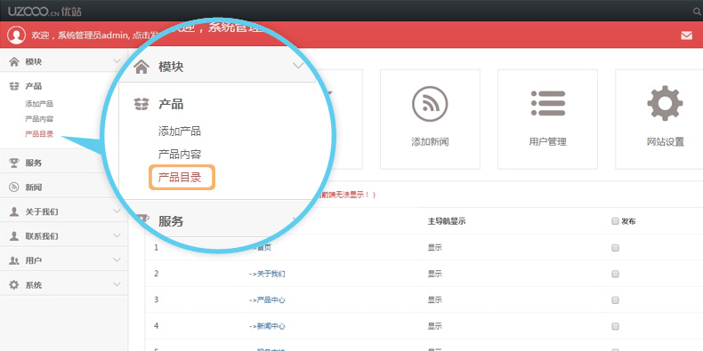Expand the 模块 chevron in the left sidebar
This screenshot has width=703, height=351.
[x=117, y=61]
